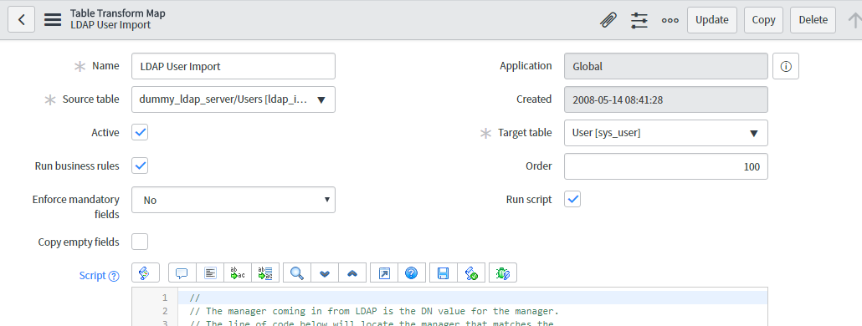Open script editor help question mark icon

click(x=411, y=273)
